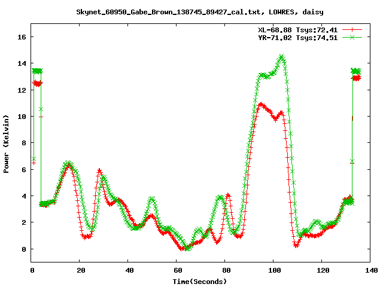
Task: Click the 20 tick label on the x-axis
Action: tap(80, 270)
